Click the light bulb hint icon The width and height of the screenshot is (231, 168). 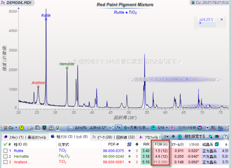pos(57,128)
